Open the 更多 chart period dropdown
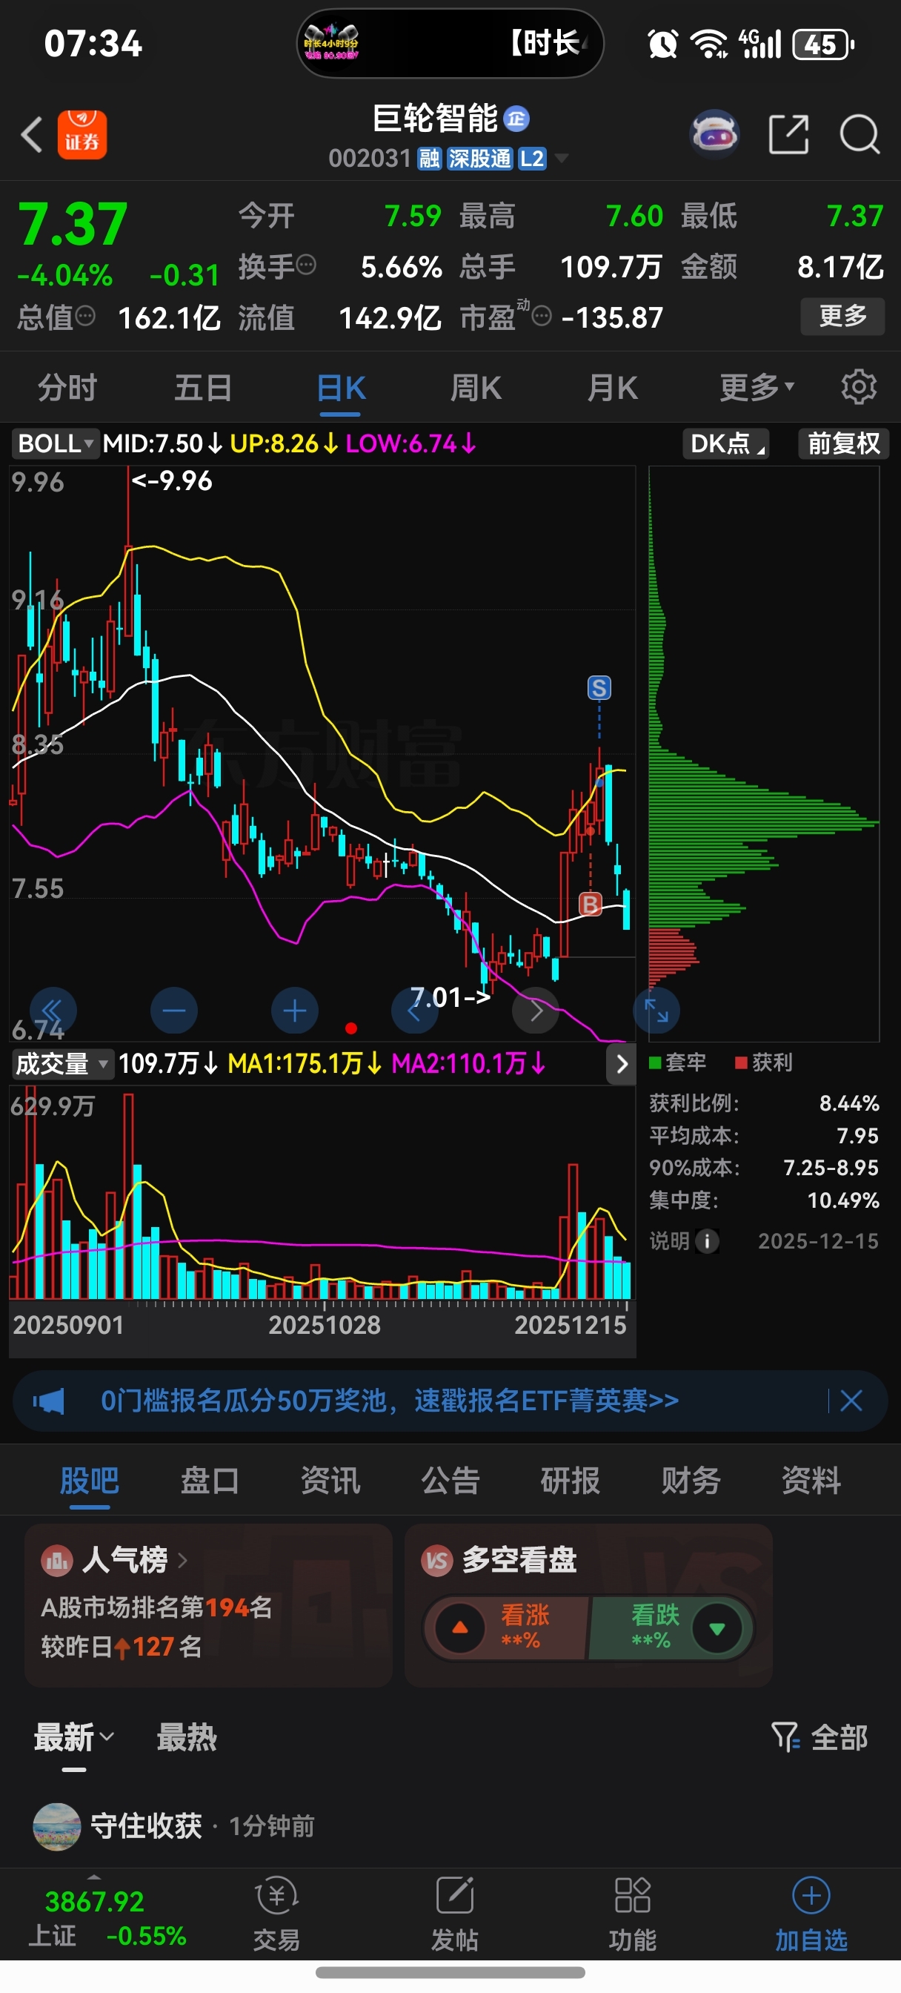901x1993 pixels. (757, 387)
